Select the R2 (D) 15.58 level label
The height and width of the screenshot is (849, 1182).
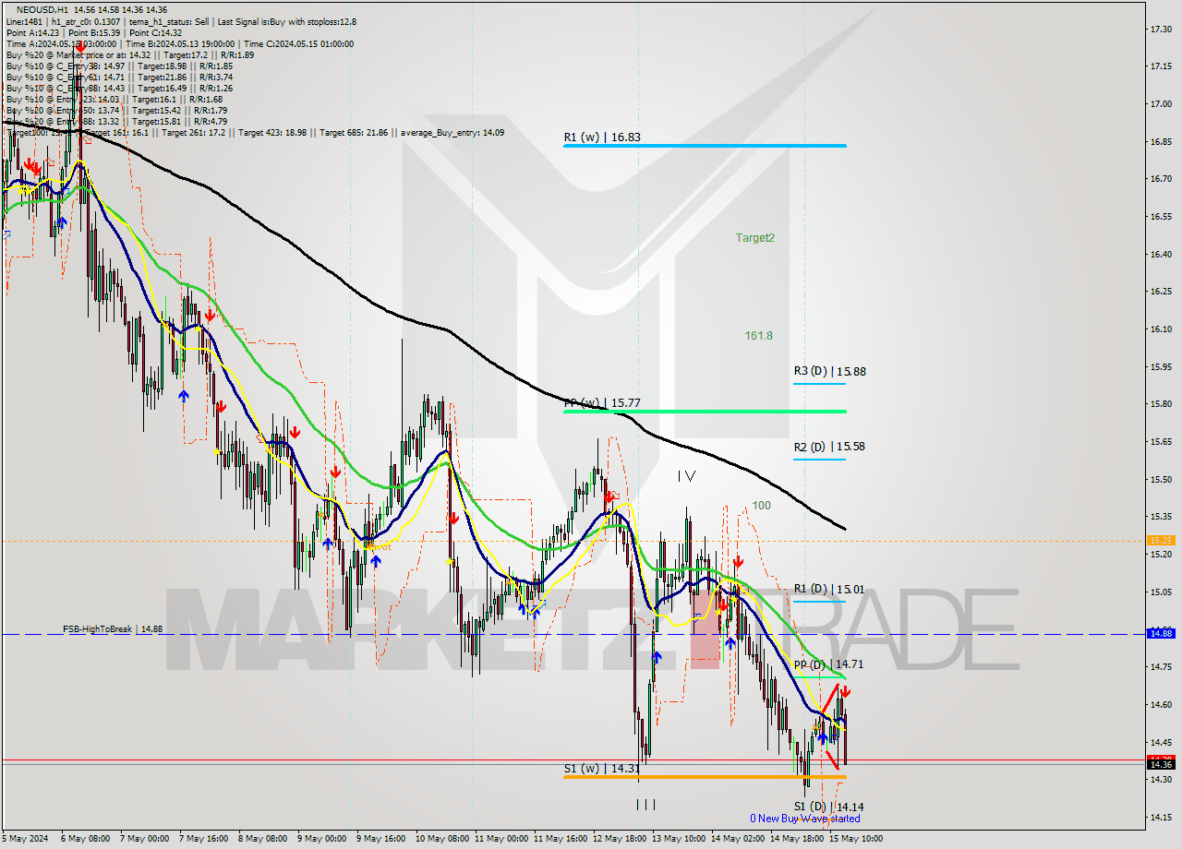[829, 447]
